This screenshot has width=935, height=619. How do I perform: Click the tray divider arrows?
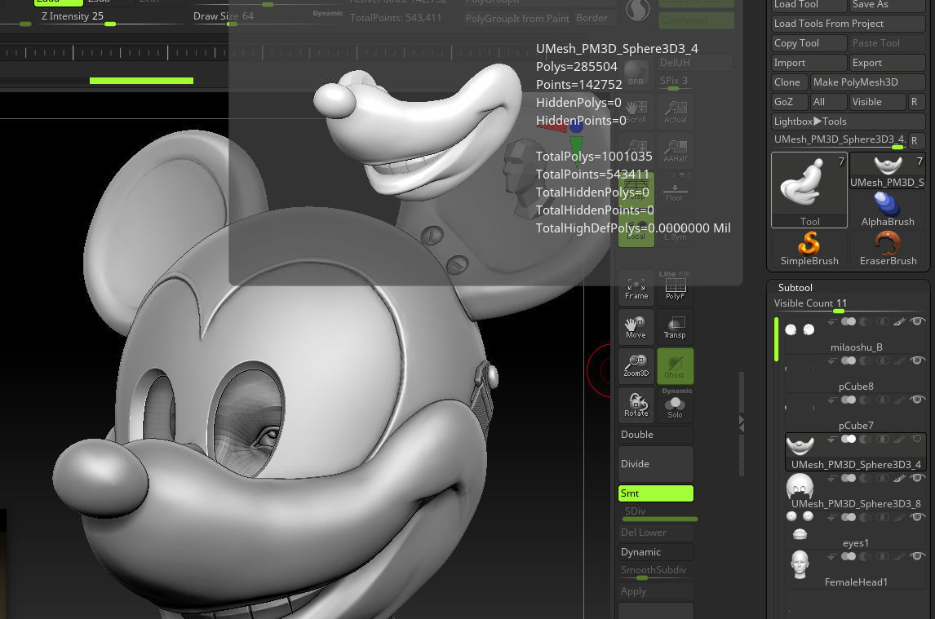click(741, 423)
